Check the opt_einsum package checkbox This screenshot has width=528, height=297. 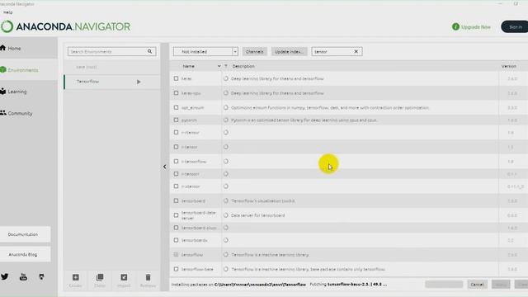176,107
